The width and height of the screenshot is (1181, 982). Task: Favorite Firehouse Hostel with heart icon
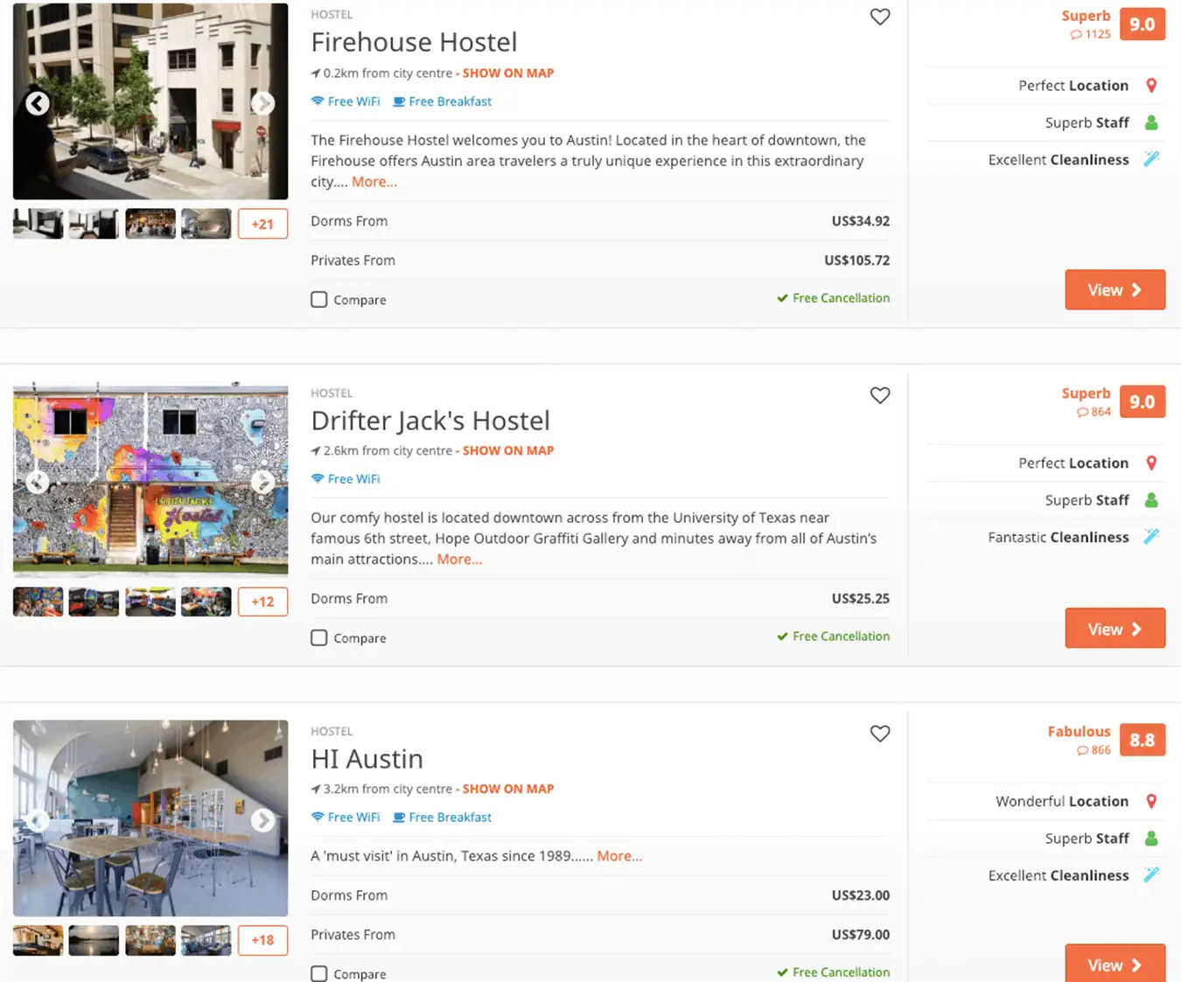click(879, 17)
